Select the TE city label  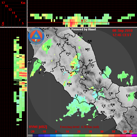click(x=93, y=65)
